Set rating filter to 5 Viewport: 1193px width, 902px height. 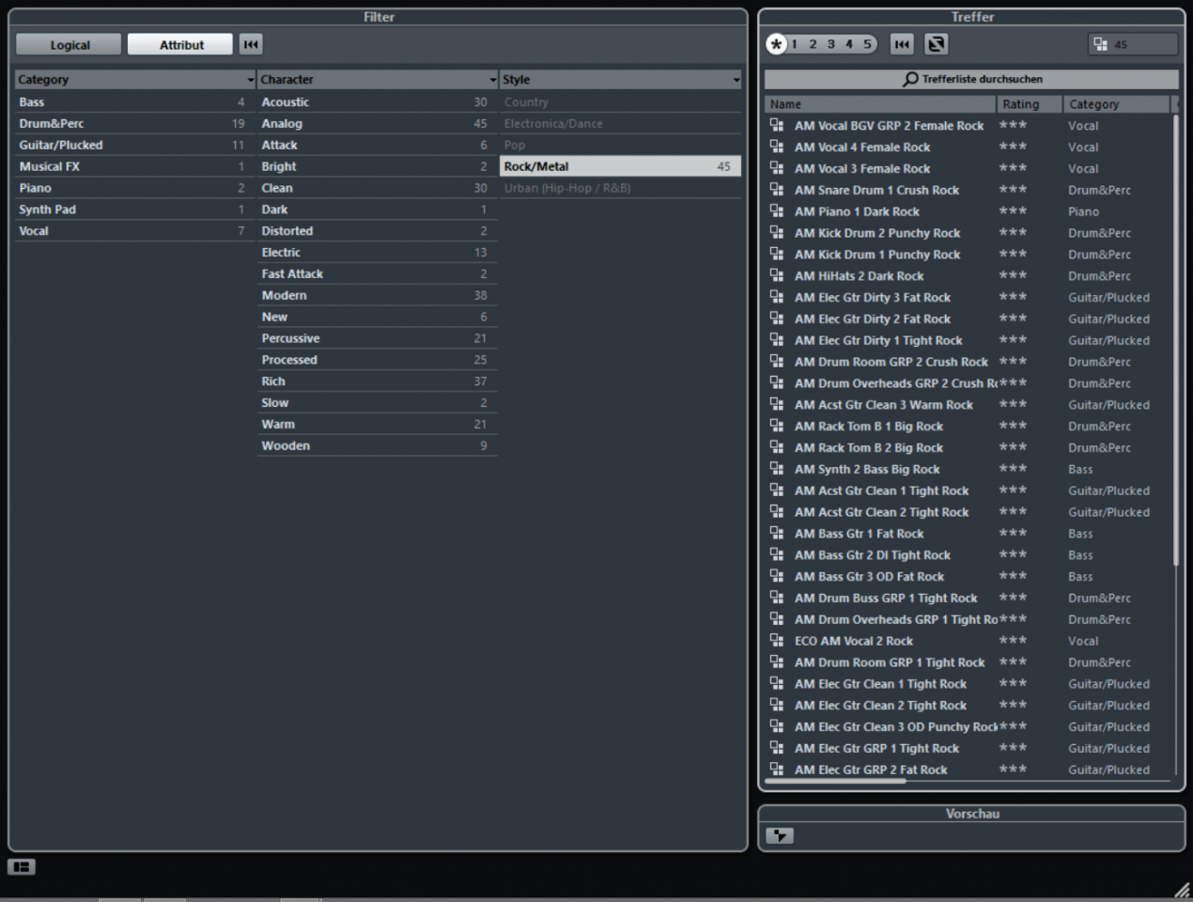pyautogui.click(x=868, y=44)
